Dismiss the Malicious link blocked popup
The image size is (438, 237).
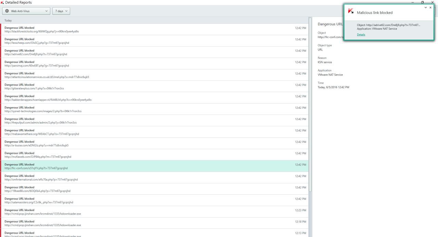(430, 7)
